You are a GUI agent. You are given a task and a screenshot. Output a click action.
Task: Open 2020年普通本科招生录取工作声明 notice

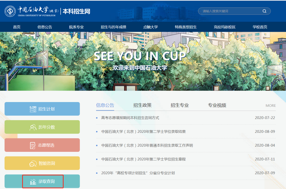(147, 145)
